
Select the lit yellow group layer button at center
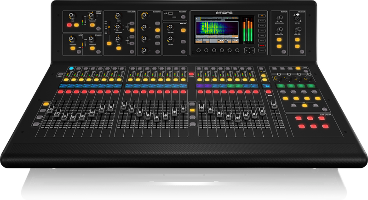coord(192,110)
